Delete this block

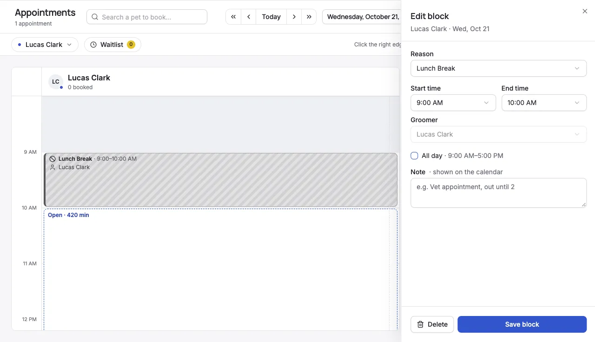point(432,324)
